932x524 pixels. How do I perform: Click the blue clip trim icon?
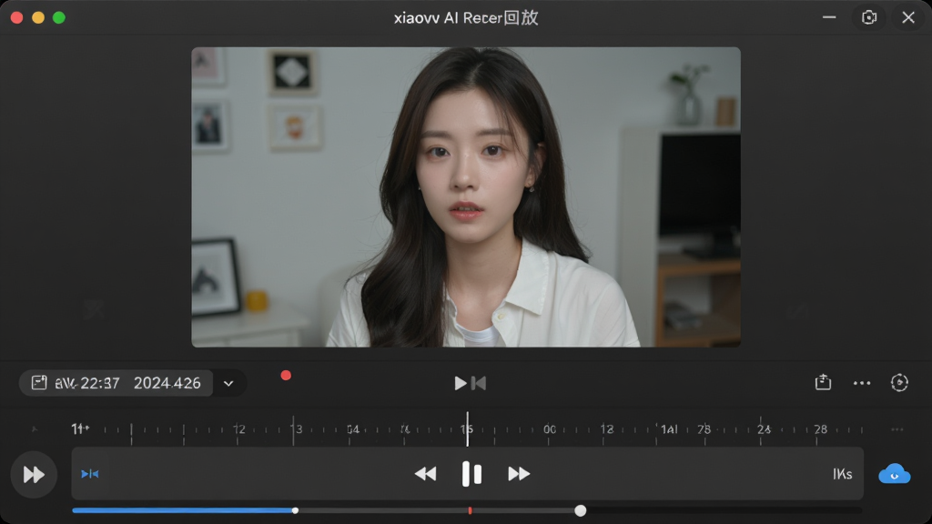click(90, 474)
